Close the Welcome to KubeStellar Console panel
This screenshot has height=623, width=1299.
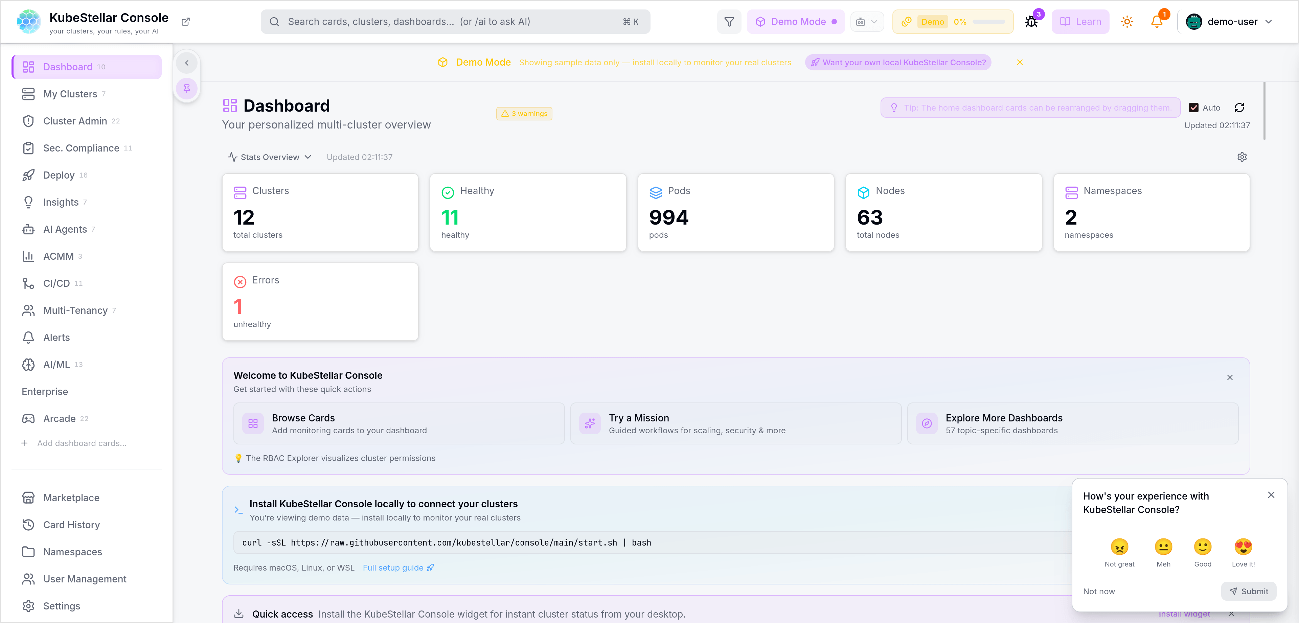[1229, 377]
